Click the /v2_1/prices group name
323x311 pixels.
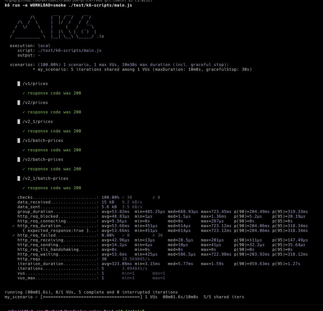pyautogui.click(x=38, y=122)
